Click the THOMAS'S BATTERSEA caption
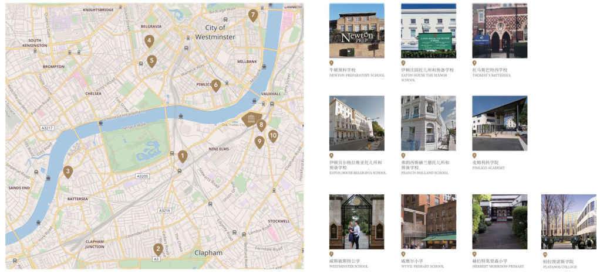Image resolution: width=600 pixels, height=274 pixels. 491,76
